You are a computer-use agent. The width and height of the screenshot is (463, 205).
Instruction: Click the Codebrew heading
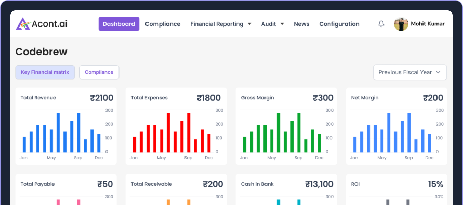click(x=42, y=52)
